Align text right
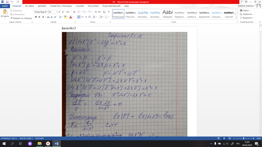The image size is (262, 147). 86,17
